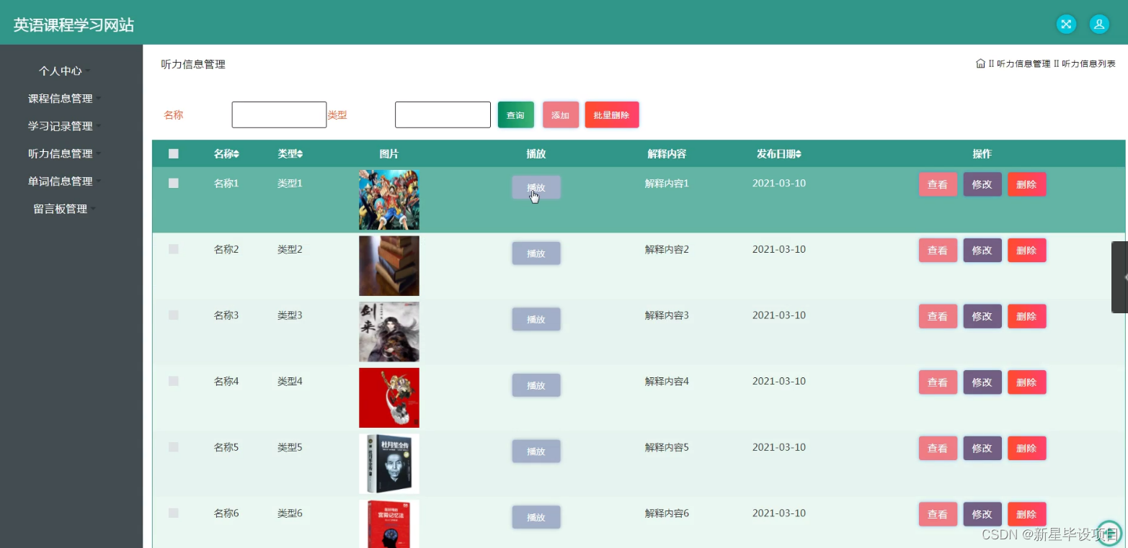
Task: Click the green 查询 search button
Action: tap(515, 114)
